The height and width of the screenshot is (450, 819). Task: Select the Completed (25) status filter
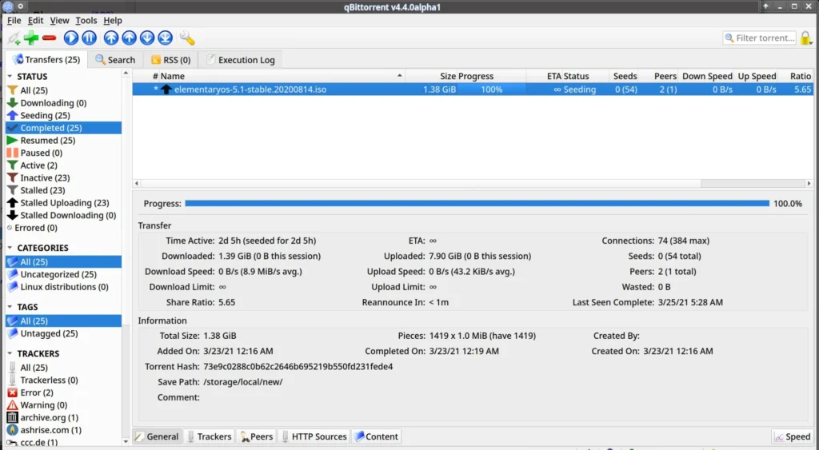point(63,128)
